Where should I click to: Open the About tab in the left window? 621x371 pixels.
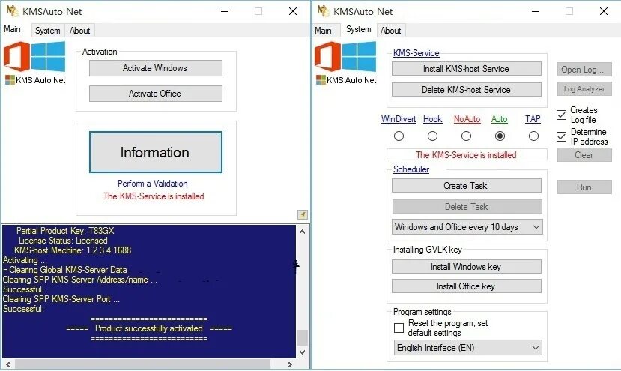(79, 31)
